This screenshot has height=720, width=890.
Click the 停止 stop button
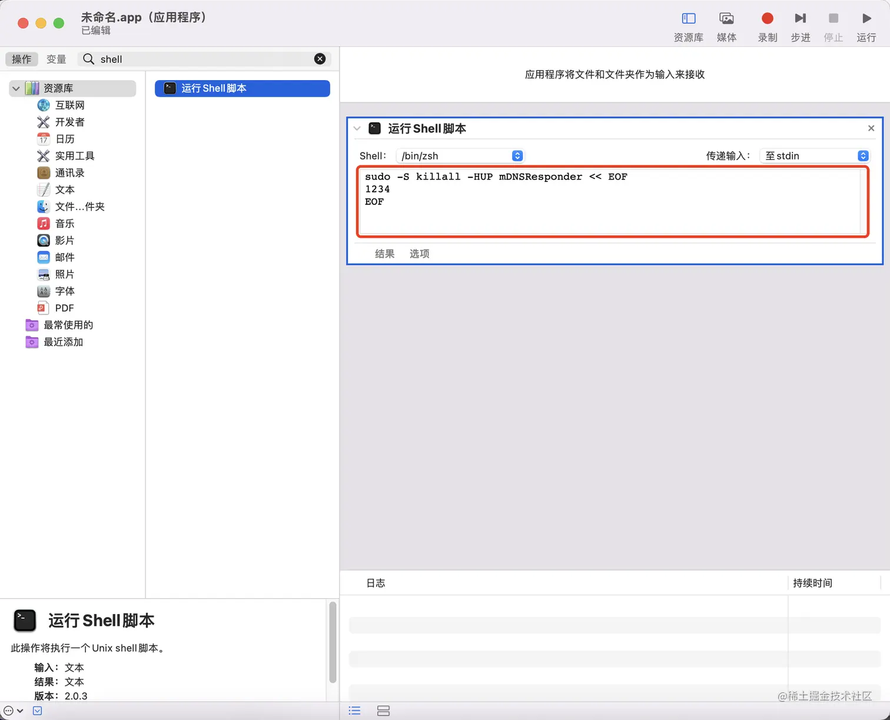833,27
